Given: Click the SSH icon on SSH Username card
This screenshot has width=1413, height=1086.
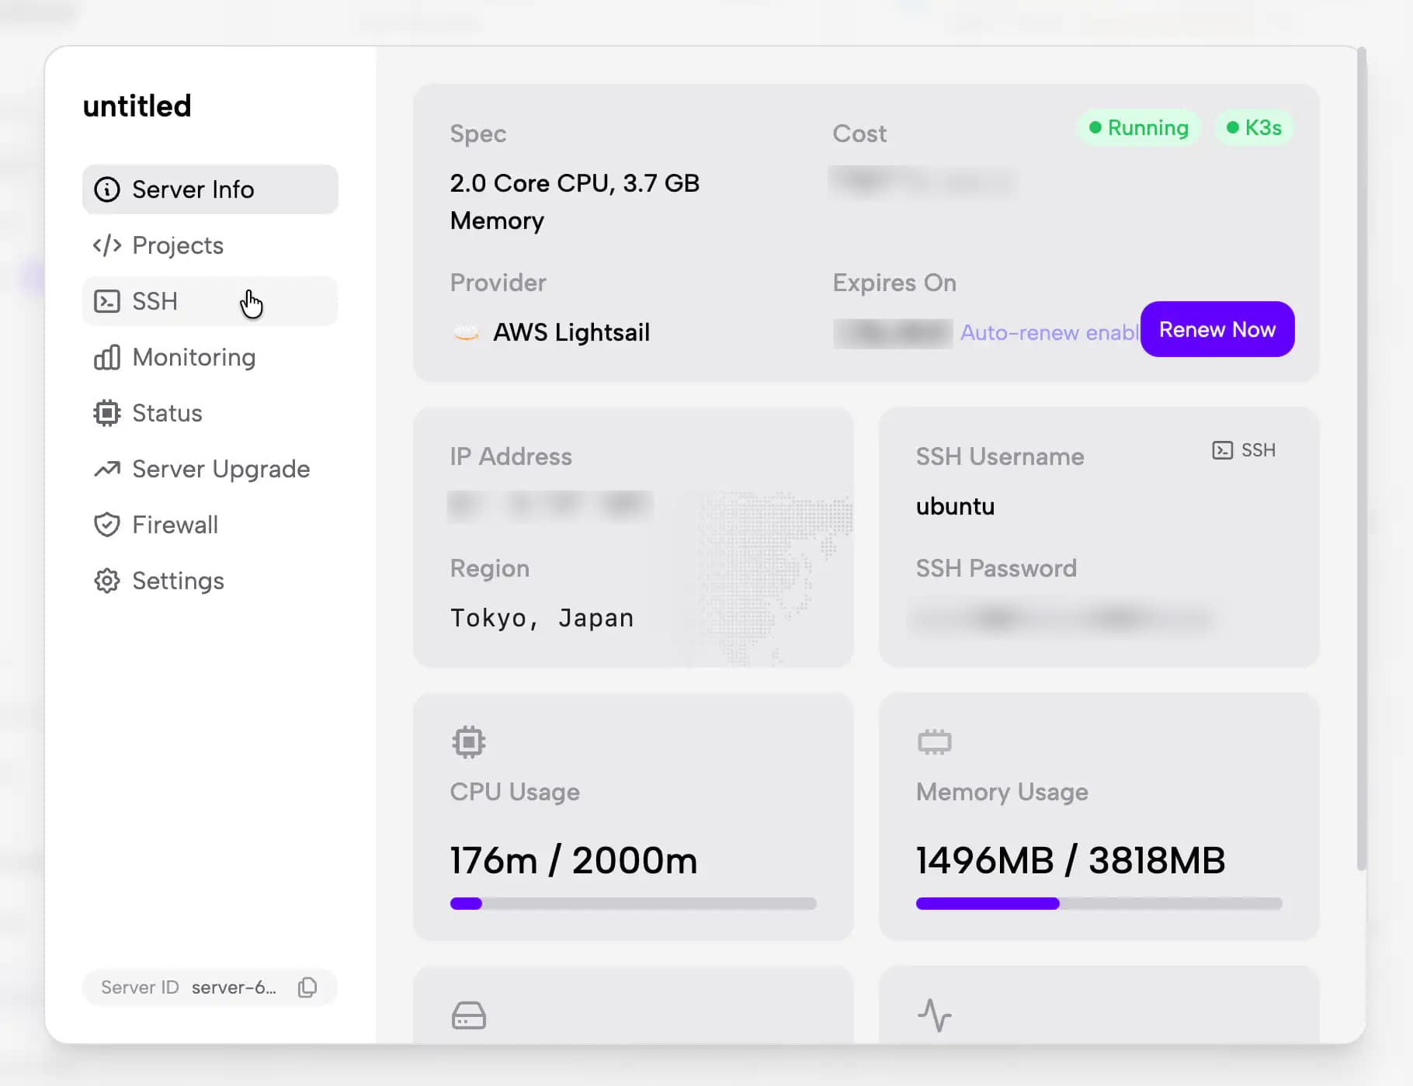Looking at the screenshot, I should [1223, 449].
